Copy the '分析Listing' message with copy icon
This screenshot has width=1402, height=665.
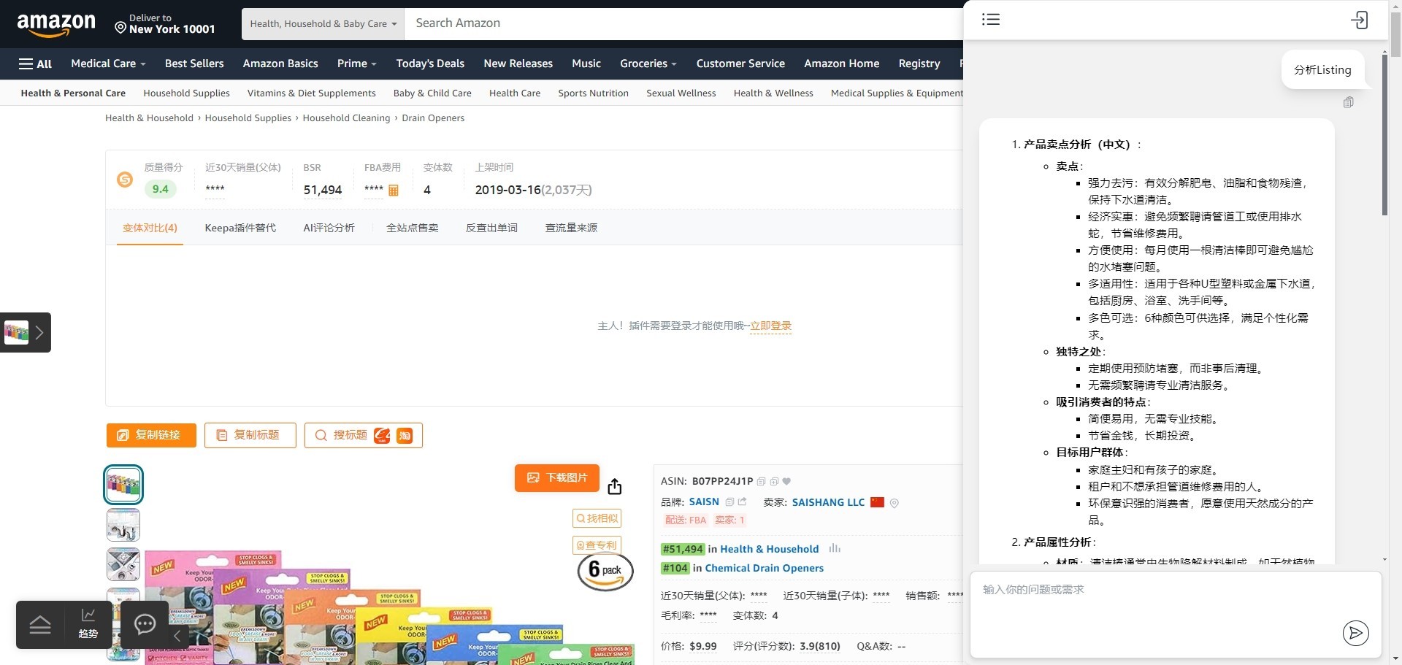pos(1348,102)
